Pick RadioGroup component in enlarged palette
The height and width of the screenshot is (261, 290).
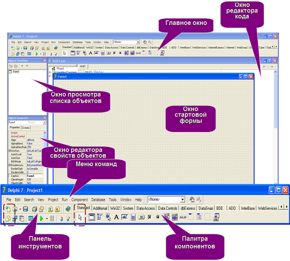point(199,217)
